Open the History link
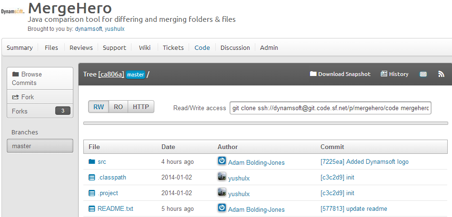The image size is (452, 217). (395, 74)
